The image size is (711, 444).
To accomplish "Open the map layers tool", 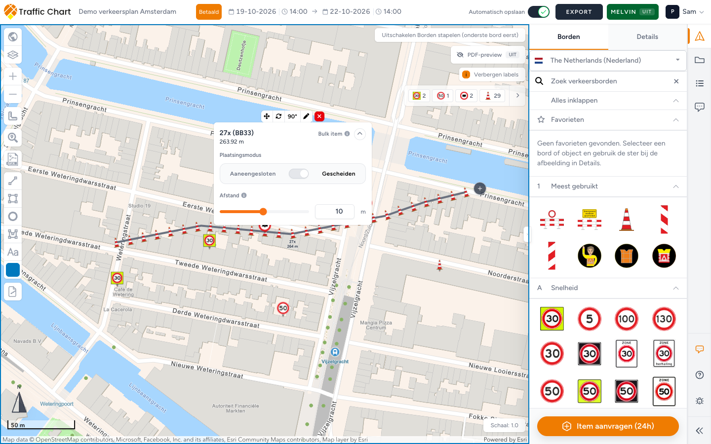I will click(13, 55).
